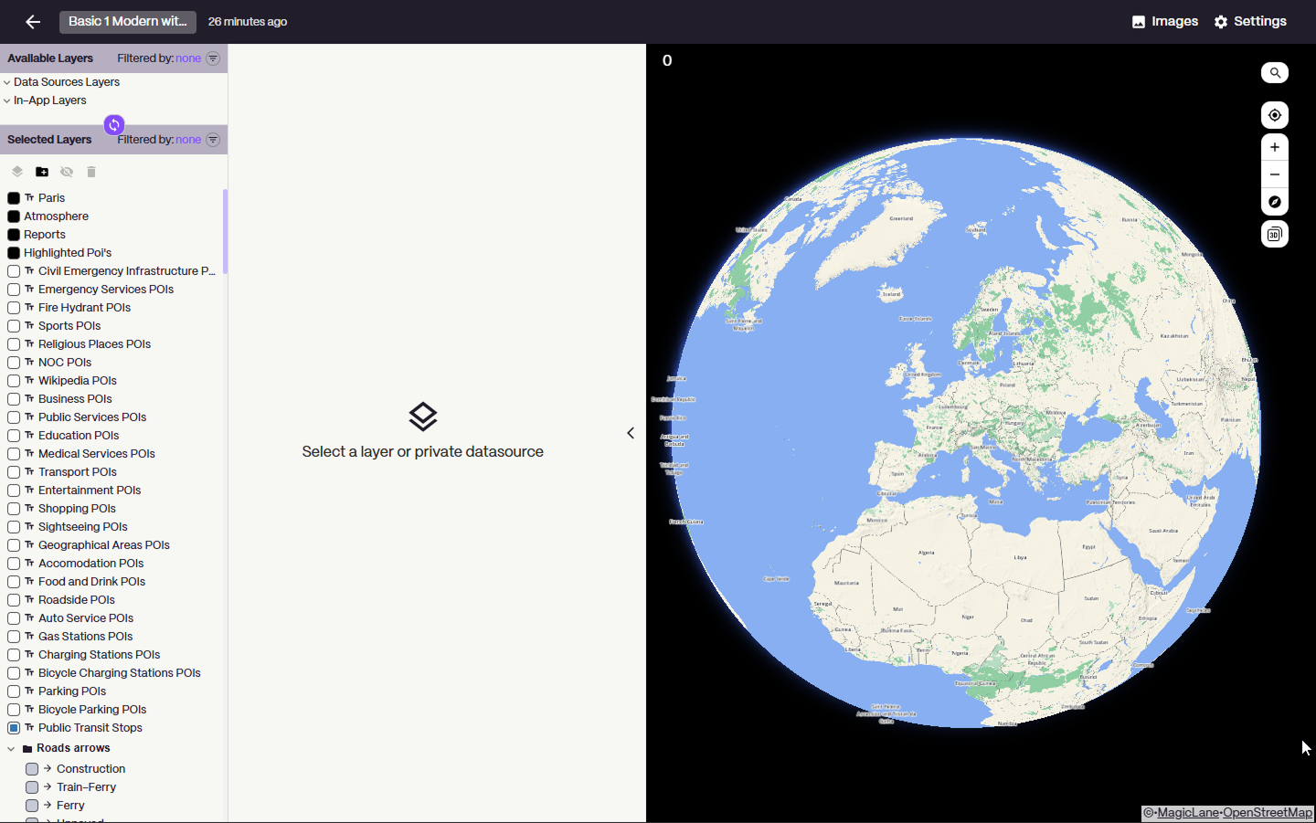Open the Images menu
The height and width of the screenshot is (823, 1316).
click(1164, 22)
